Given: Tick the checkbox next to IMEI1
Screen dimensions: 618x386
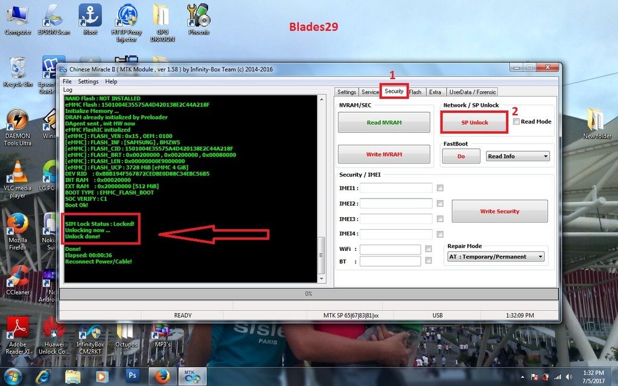Looking at the screenshot, I should pyautogui.click(x=440, y=188).
